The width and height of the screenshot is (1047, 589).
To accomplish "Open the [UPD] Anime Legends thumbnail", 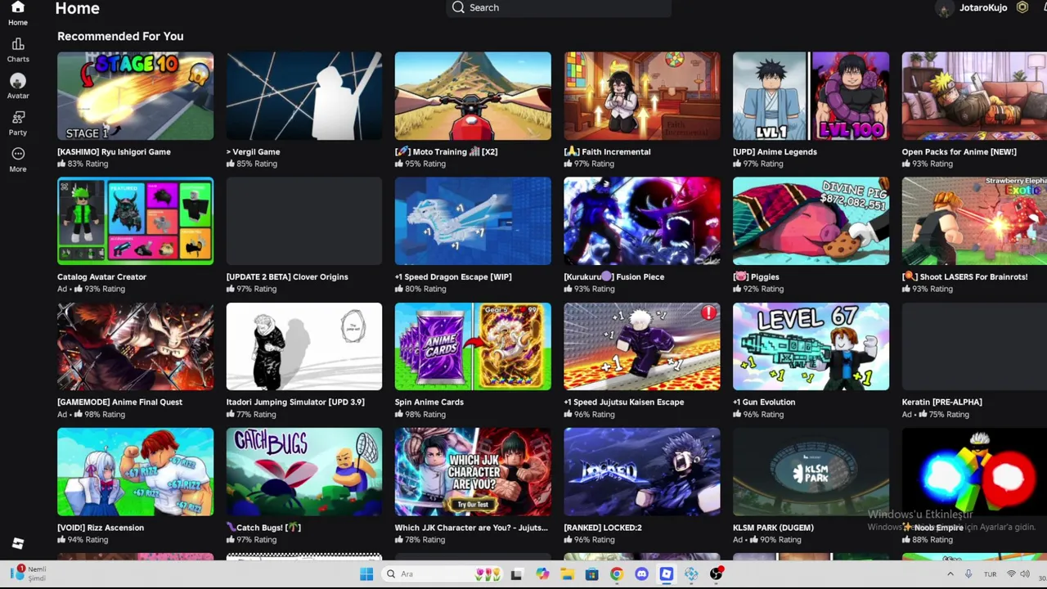I will click(x=811, y=96).
